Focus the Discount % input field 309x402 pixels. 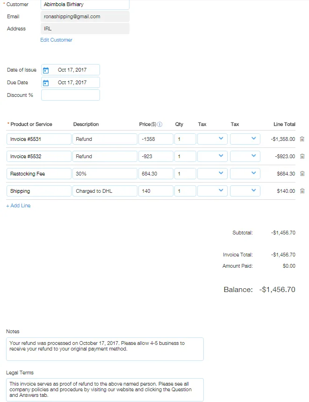70,95
